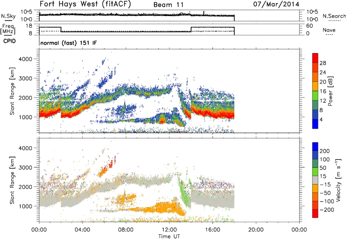Click the date '07/Mar/2014'

[x=276, y=4]
